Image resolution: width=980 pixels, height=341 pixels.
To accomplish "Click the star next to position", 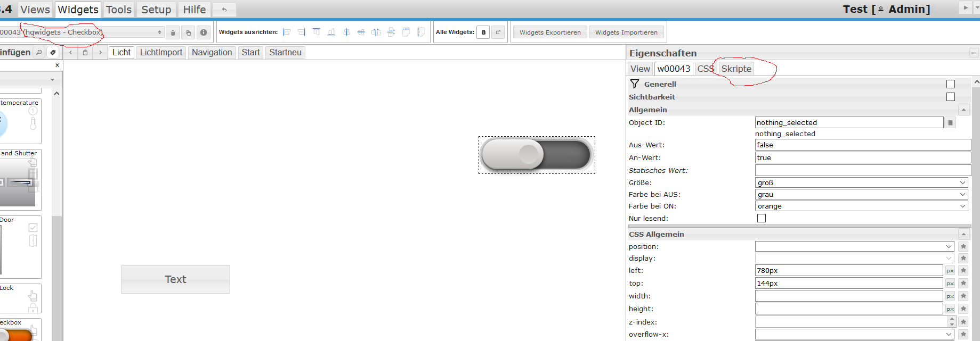I will (963, 247).
